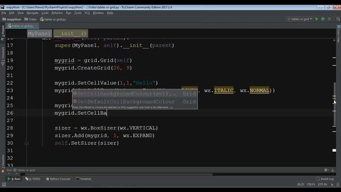
Task: Open the Favorites tool window sidebar tab
Action: pos(3,163)
